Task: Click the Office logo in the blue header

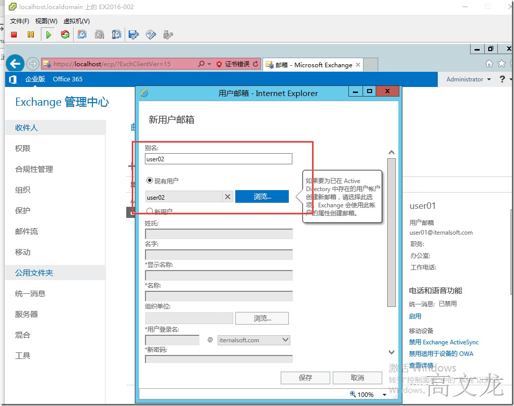Action: coord(13,79)
